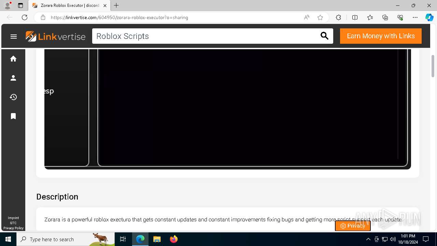
Task: Click the browser refresh button
Action: click(x=25, y=17)
